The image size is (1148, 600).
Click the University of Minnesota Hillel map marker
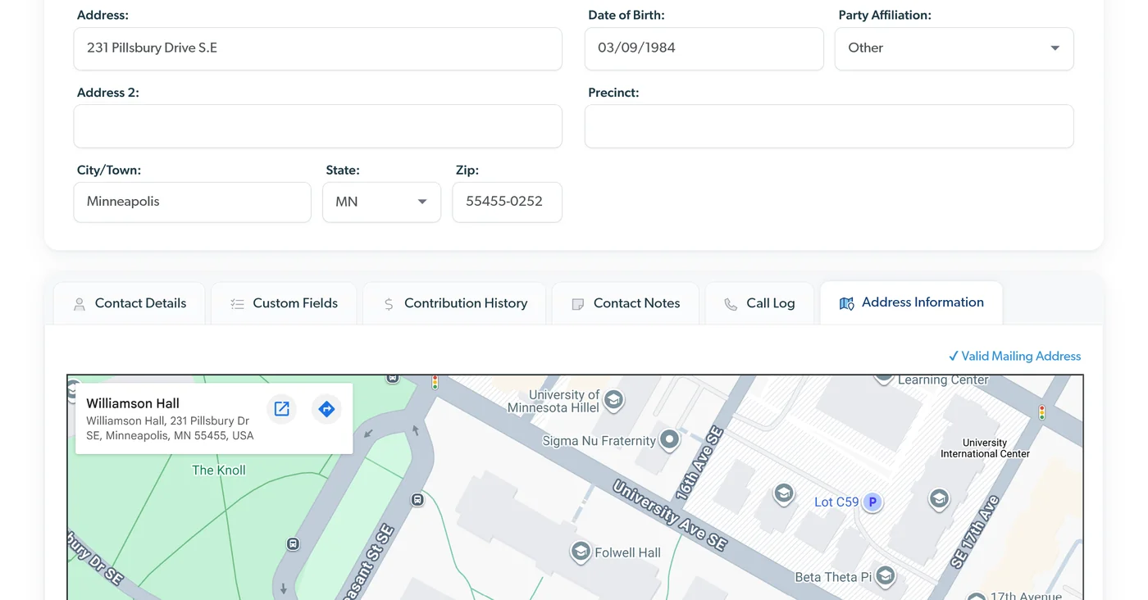tap(613, 400)
